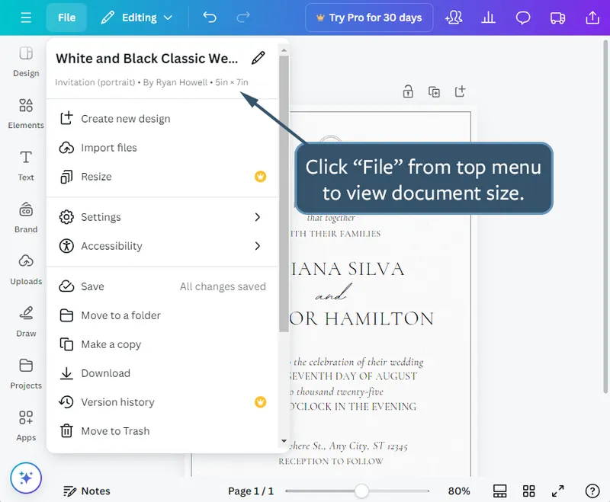Open presentation view with the expand arrows
The height and width of the screenshot is (502, 610).
(557, 491)
